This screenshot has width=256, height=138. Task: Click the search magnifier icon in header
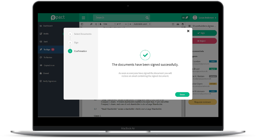pos(147,18)
